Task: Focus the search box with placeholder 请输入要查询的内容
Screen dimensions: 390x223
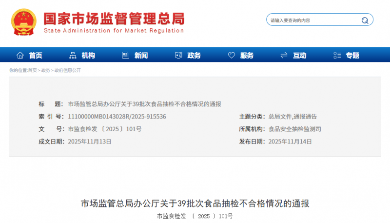Action: [314, 20]
